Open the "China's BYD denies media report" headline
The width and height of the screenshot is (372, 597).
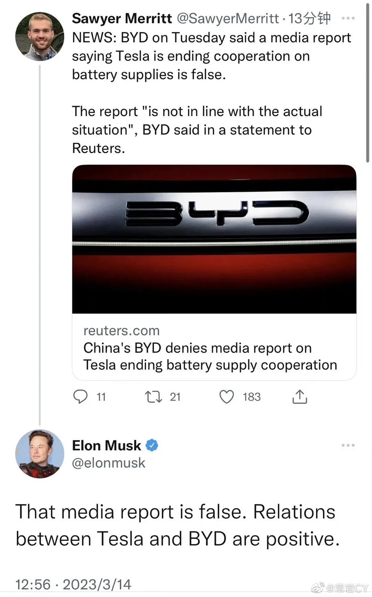[210, 356]
